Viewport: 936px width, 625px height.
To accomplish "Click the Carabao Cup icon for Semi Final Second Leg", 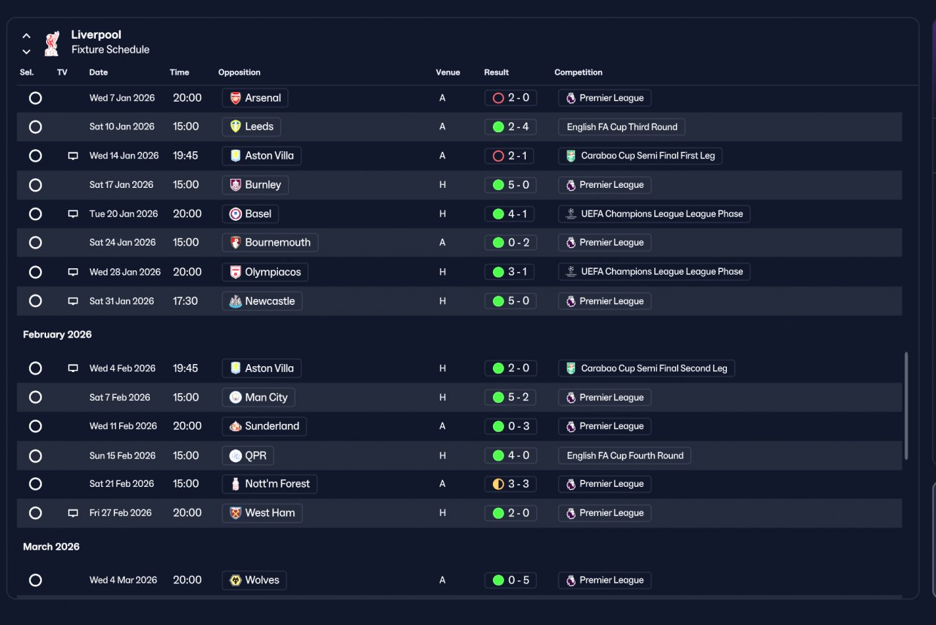I will pyautogui.click(x=571, y=368).
